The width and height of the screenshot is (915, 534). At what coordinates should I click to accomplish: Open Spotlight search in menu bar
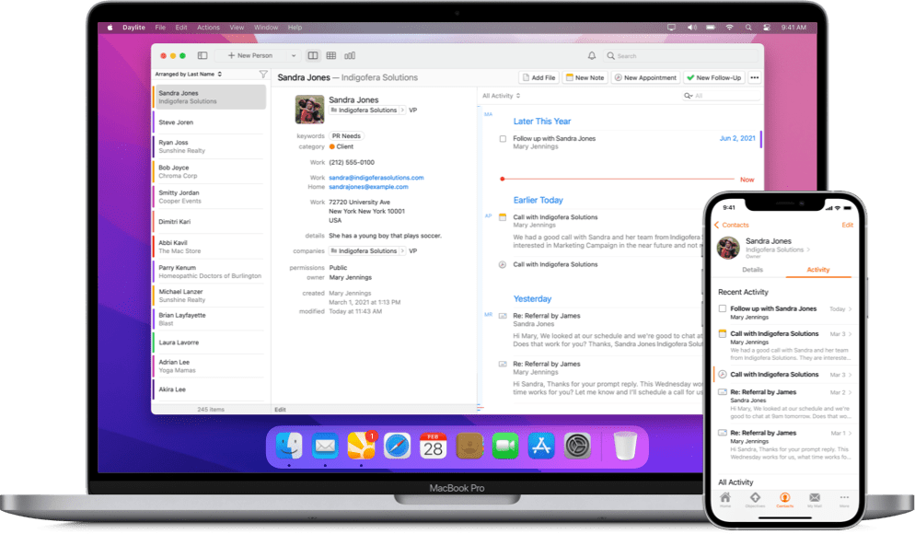click(x=748, y=28)
